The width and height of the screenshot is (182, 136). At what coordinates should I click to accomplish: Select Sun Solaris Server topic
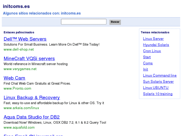[x=158, y=82]
